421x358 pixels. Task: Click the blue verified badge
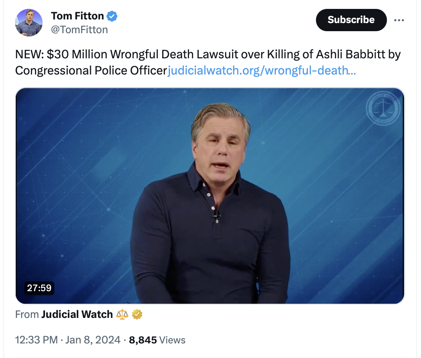[112, 17]
